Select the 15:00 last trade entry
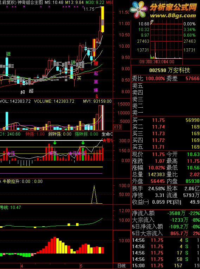The image size is (200, 269). pyautogui.click(x=165, y=265)
